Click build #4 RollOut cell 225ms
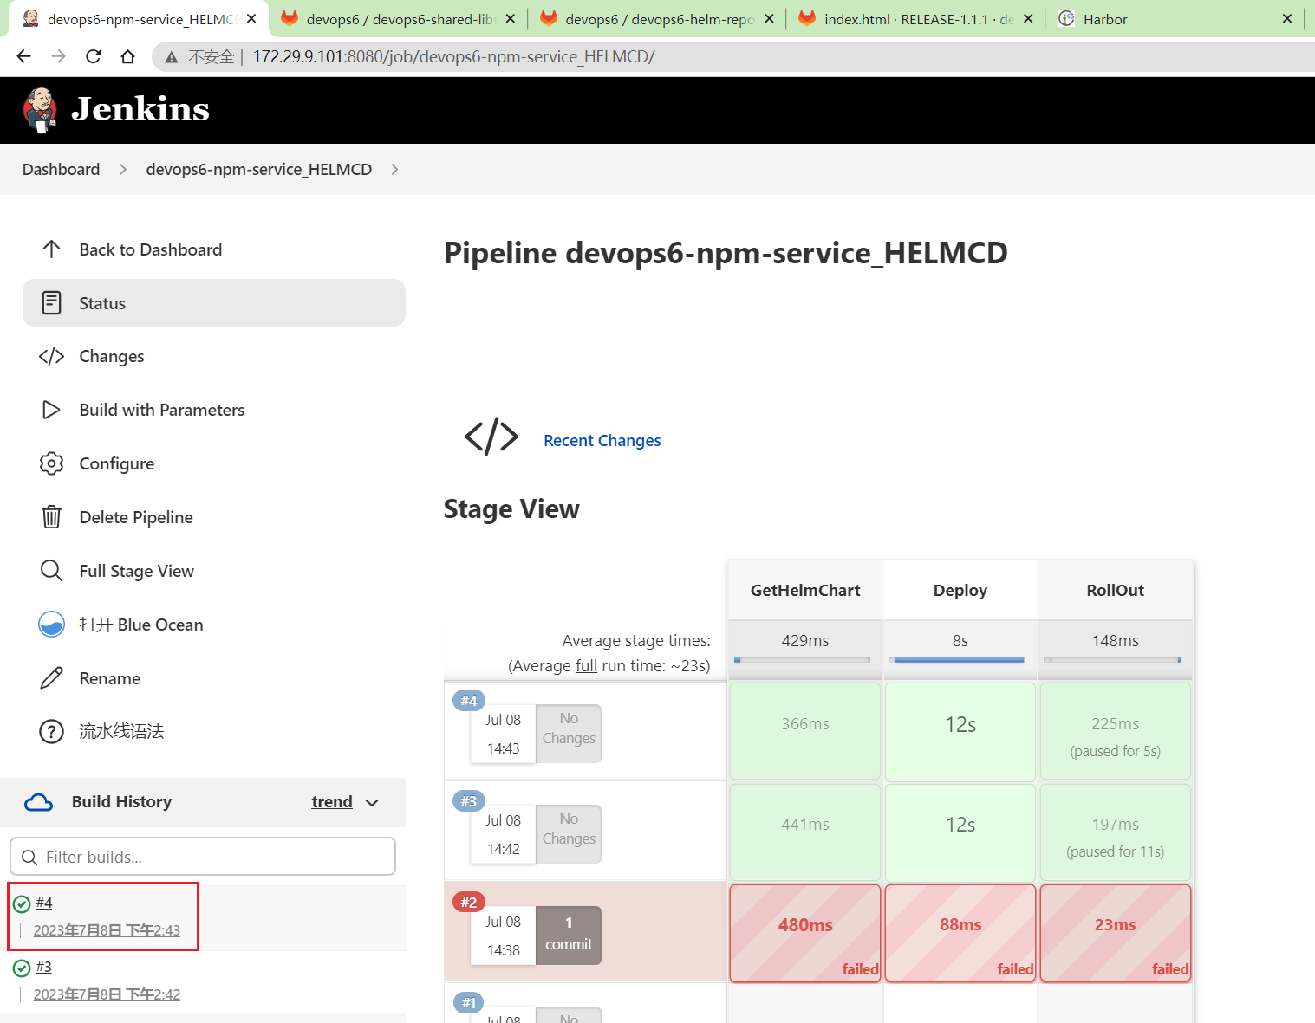 tap(1116, 731)
